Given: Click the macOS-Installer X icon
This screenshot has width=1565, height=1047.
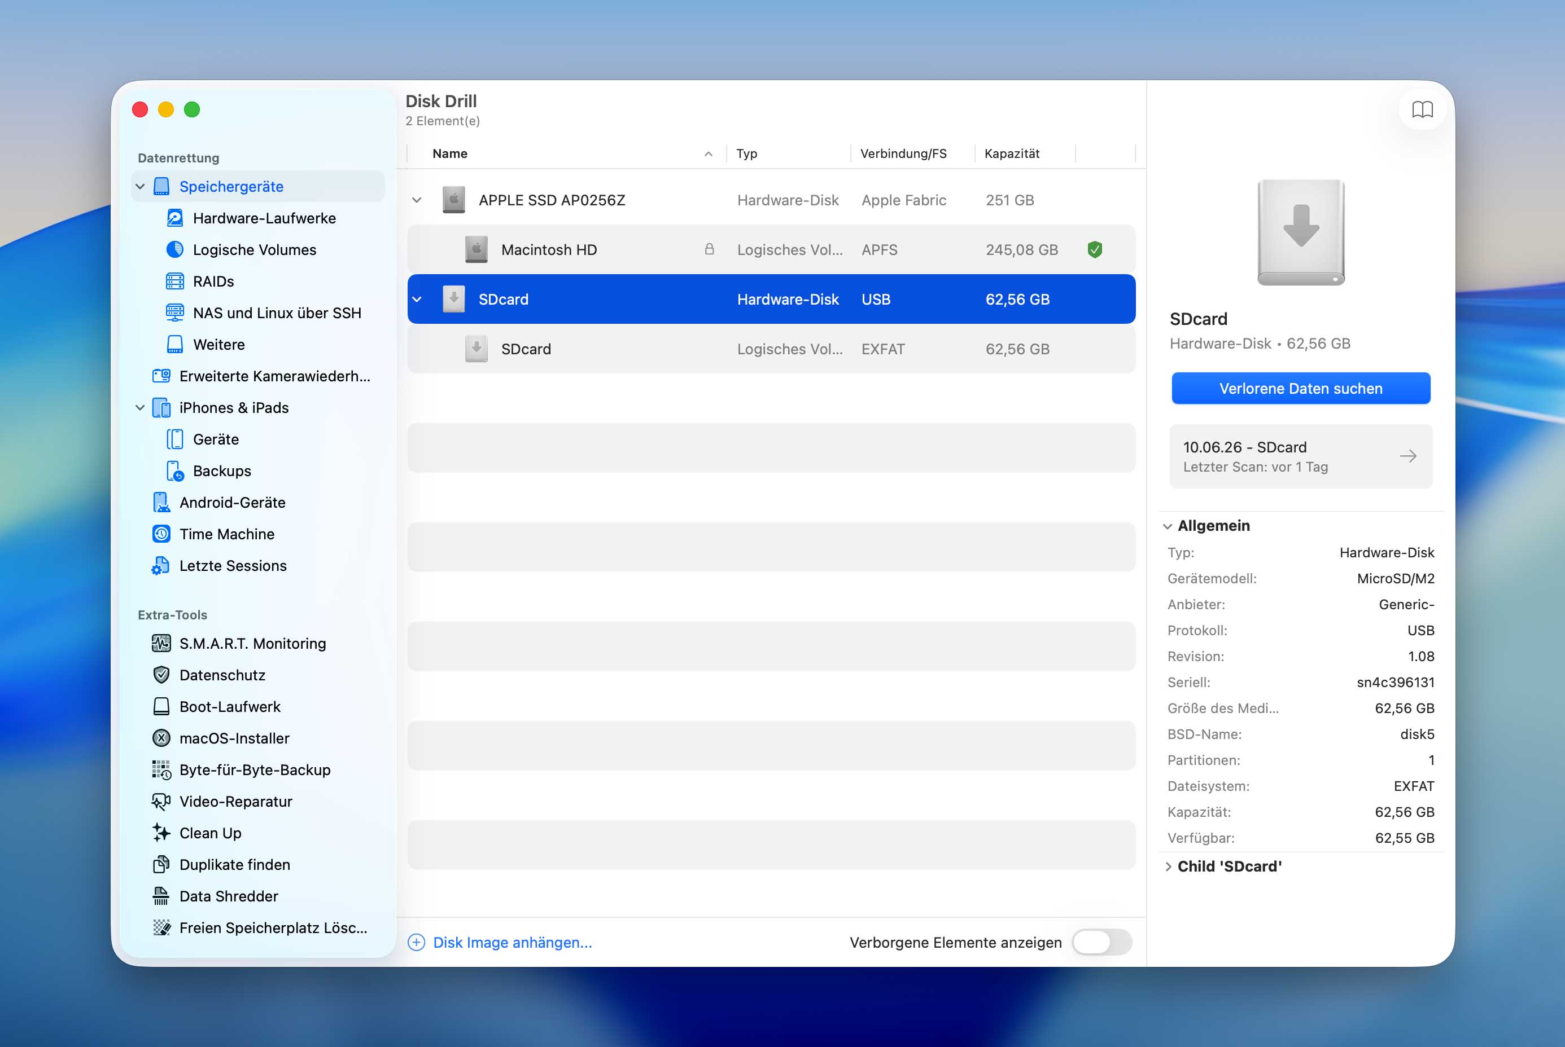Looking at the screenshot, I should pos(161,738).
